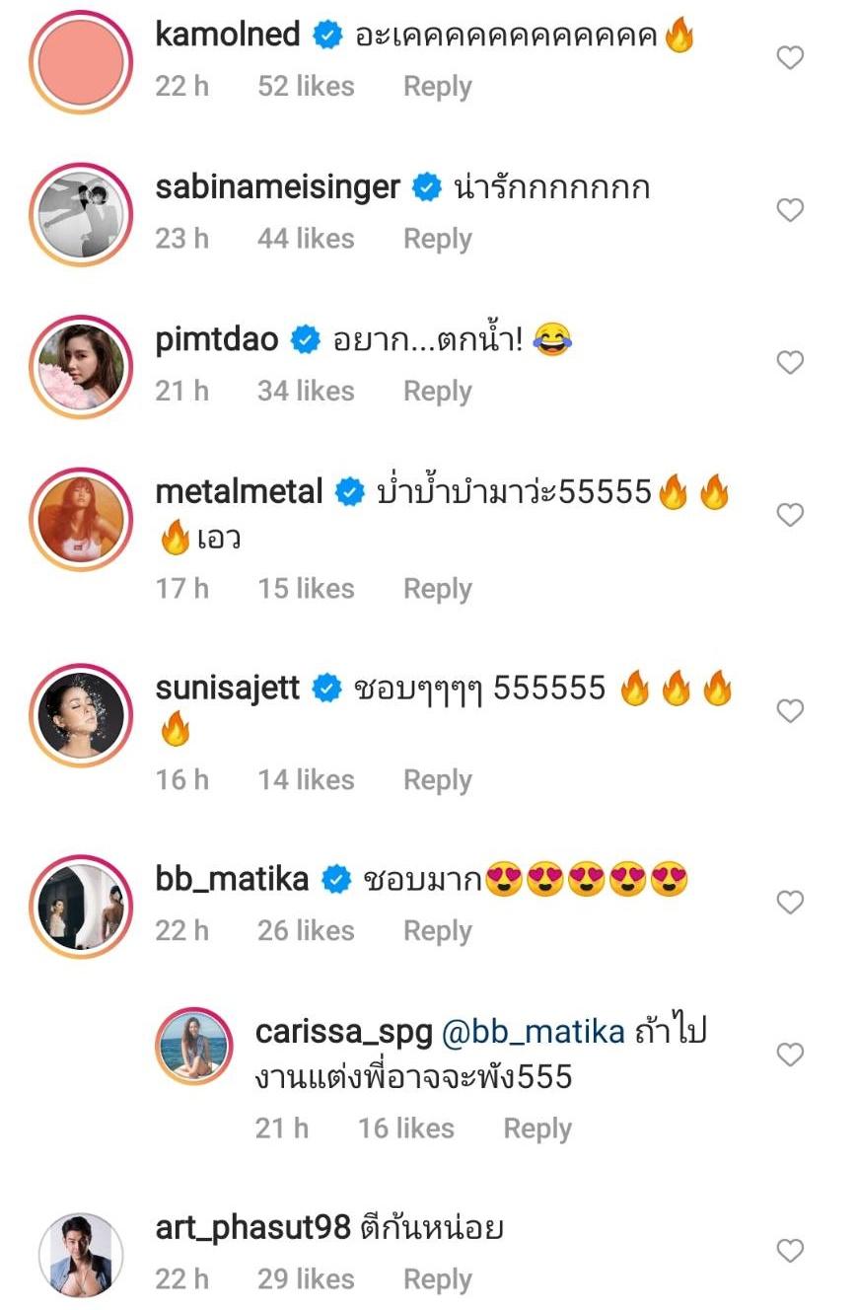Reply to art_phasut98's comment
The height and width of the screenshot is (1310, 857).
click(x=437, y=1279)
